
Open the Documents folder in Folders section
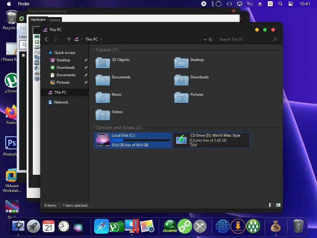113,80
